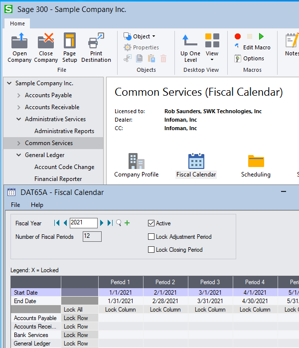Select the Home ribbon tab
Image resolution: width=299 pixels, height=348 pixels.
click(x=17, y=23)
